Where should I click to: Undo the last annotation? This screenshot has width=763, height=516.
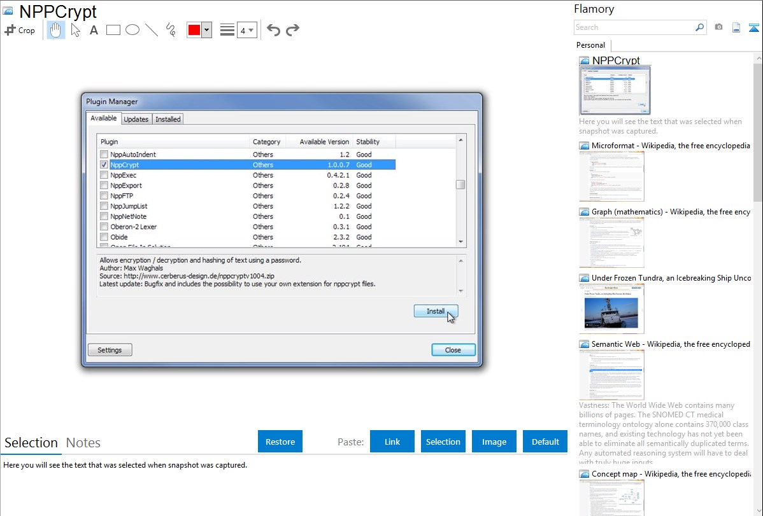tap(273, 30)
